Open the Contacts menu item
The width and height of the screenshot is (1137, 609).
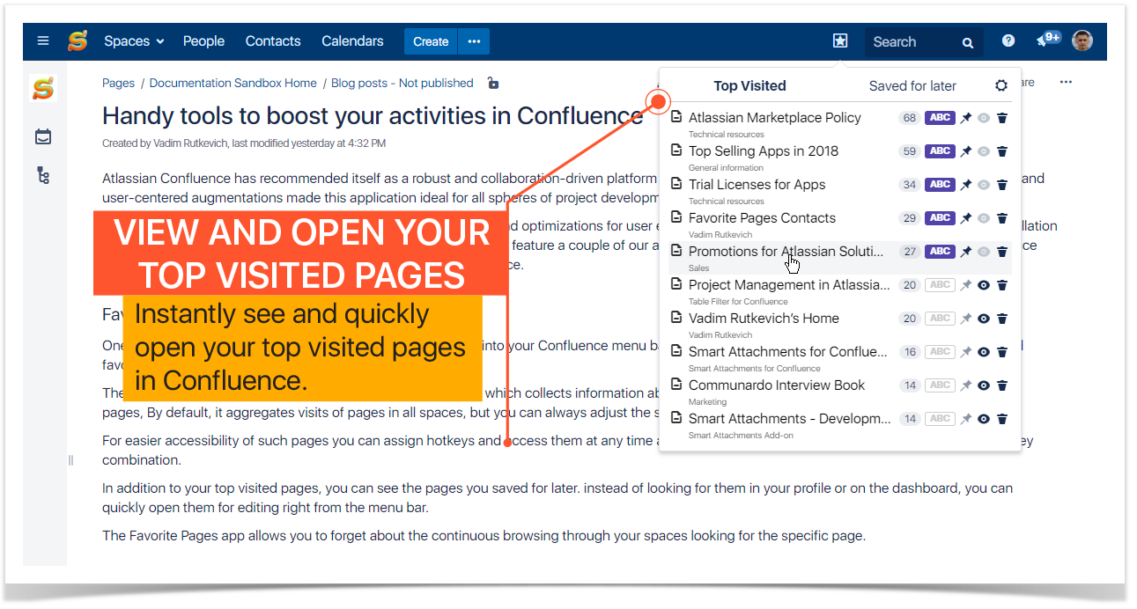273,41
